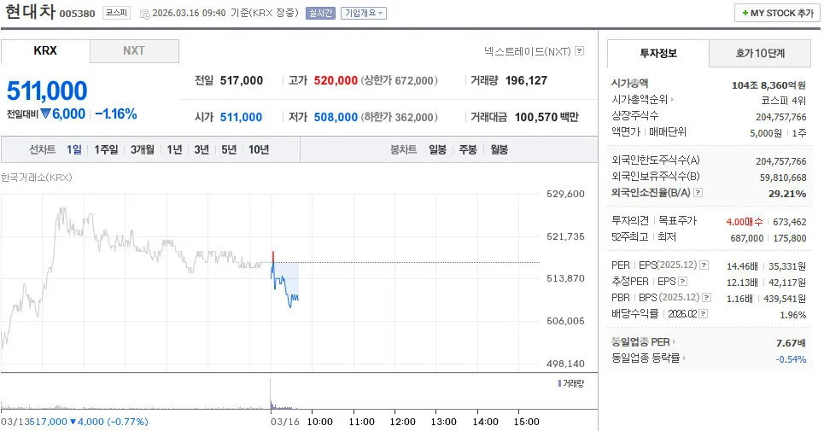824x431 pixels.
Task: Click help icon next to PBR BPS(2025.12)
Action: (x=707, y=298)
